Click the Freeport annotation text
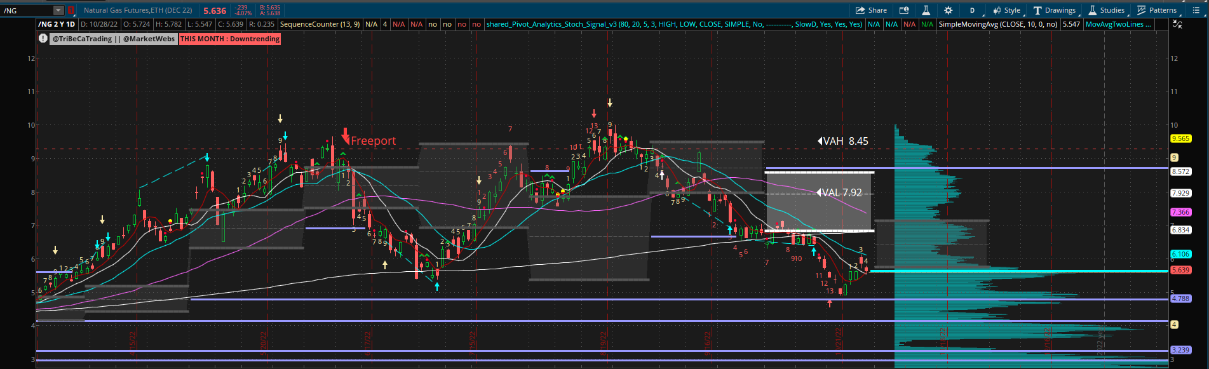The image size is (1209, 369). pos(373,141)
